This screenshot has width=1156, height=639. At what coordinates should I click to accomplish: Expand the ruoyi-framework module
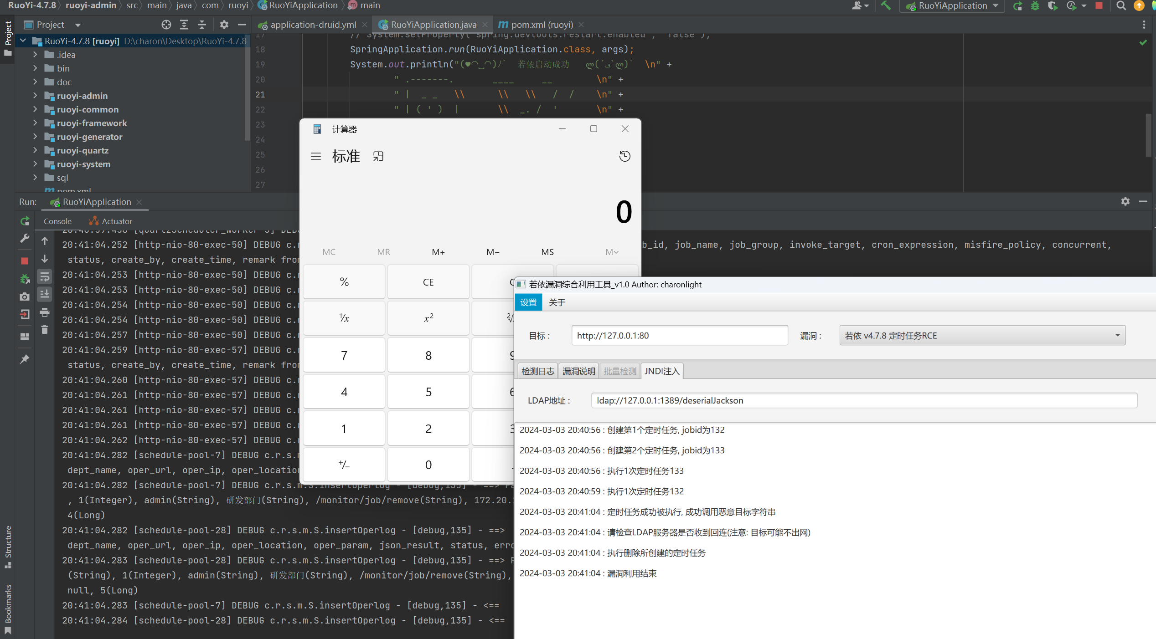(x=35, y=123)
